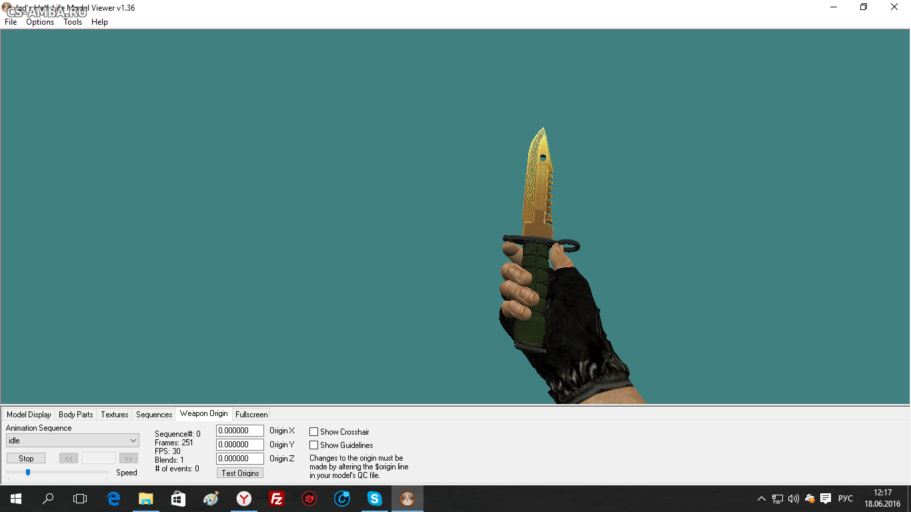Open Skype from the taskbar
This screenshot has height=512, width=911.
[374, 499]
